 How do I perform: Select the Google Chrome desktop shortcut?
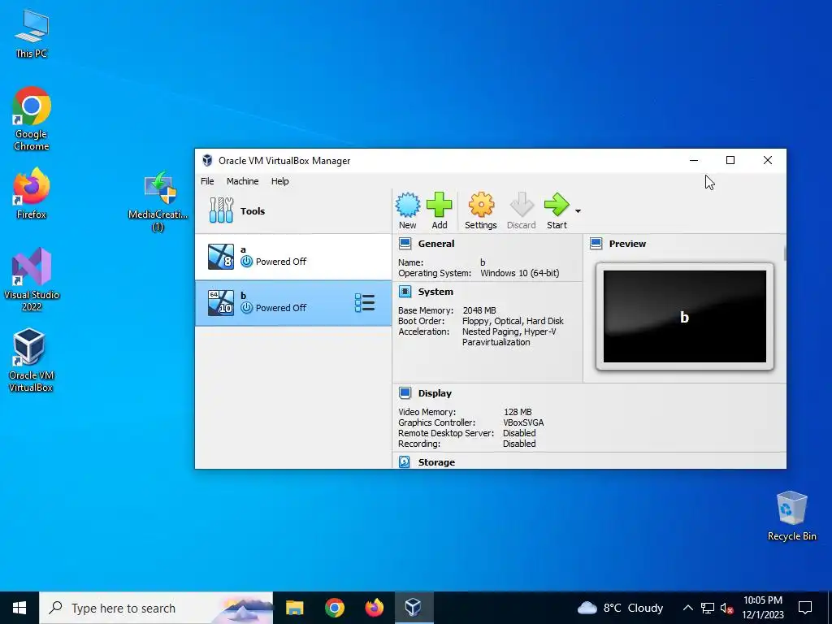coord(32,119)
